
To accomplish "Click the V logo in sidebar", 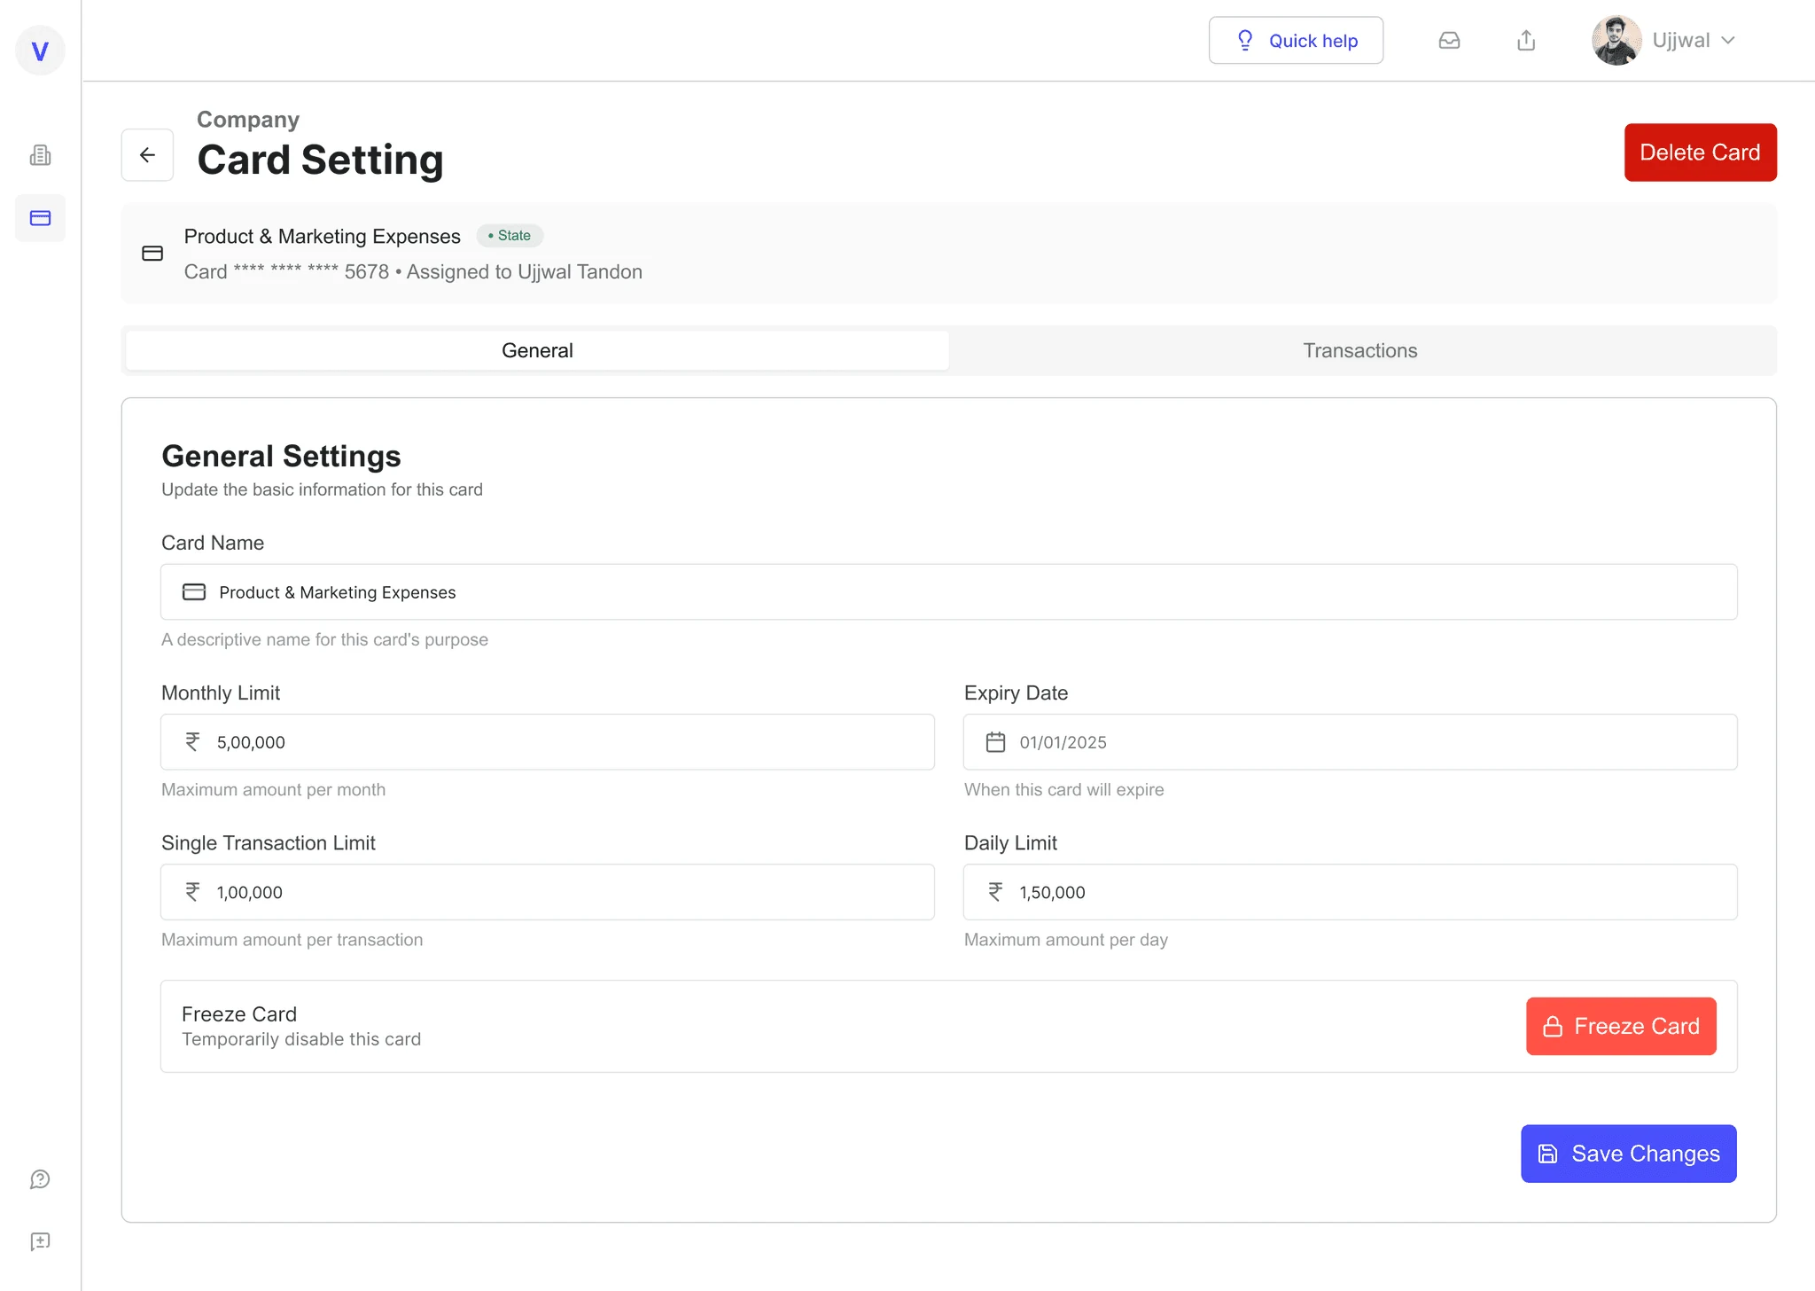I will tap(40, 51).
